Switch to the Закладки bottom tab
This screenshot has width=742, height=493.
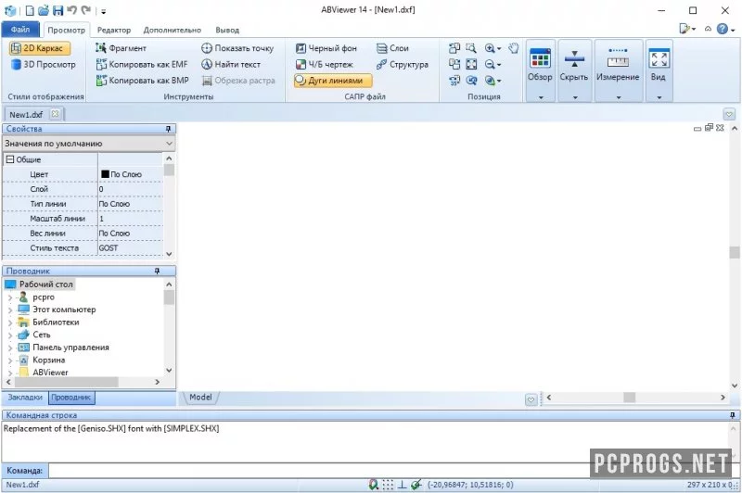click(x=25, y=397)
